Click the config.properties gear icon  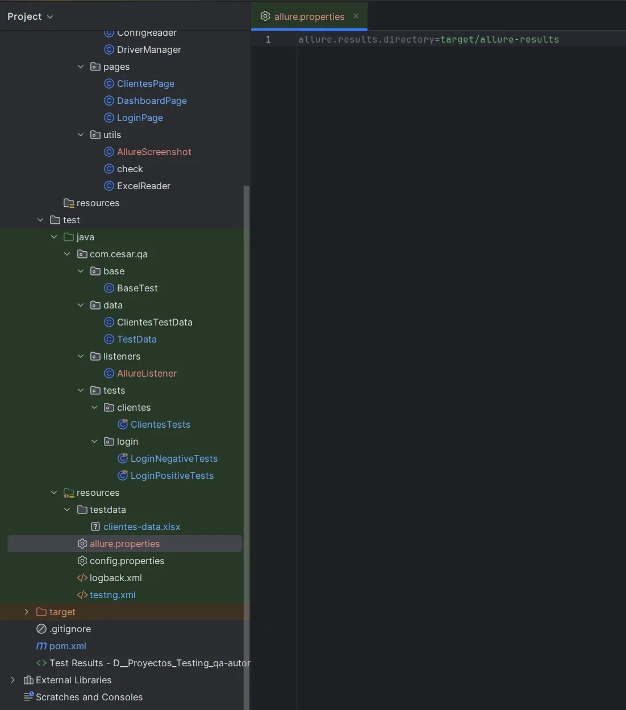tap(81, 561)
